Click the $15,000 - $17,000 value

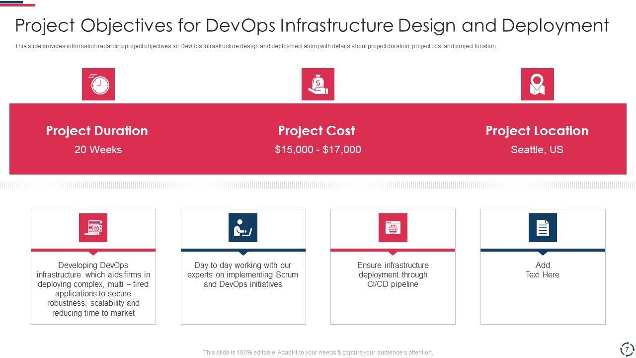click(x=318, y=150)
